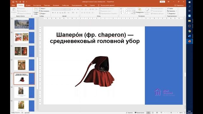Open the Анимация ribbon tab

coord(56,5)
